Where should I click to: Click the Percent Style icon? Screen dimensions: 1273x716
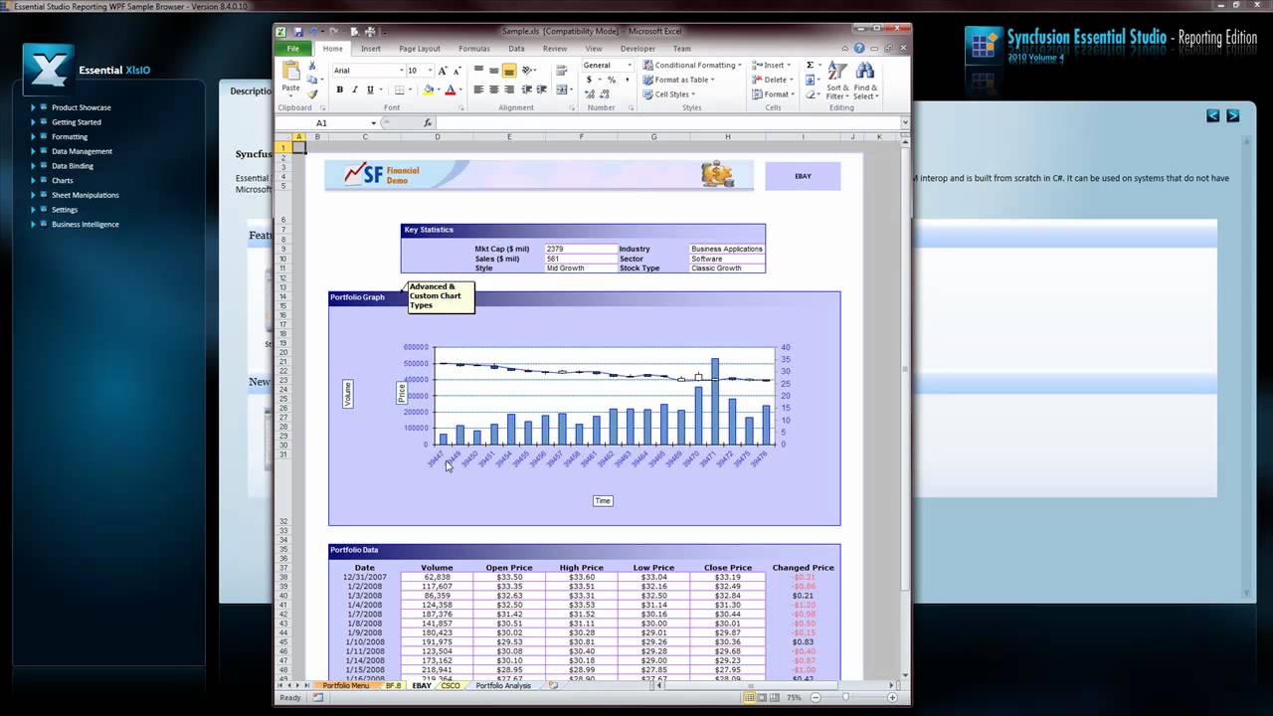click(612, 80)
